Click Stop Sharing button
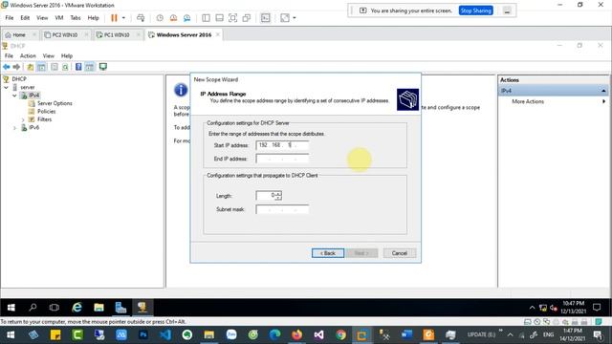Viewport: 612px width, 344px height. click(x=476, y=11)
